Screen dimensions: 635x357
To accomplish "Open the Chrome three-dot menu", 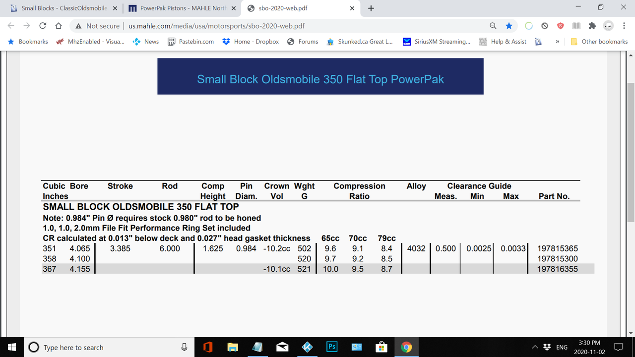I will [624, 26].
